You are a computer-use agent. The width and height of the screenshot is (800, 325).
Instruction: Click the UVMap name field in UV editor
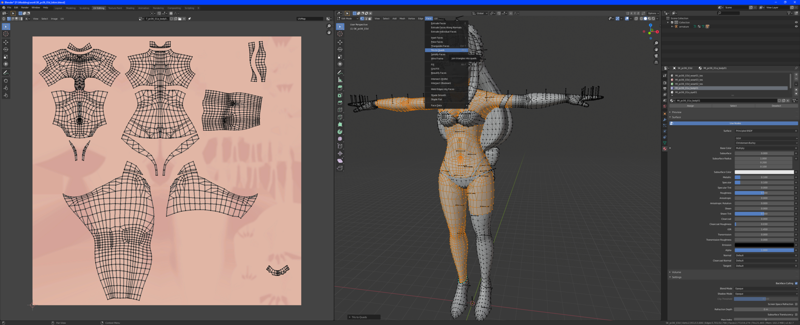(310, 19)
